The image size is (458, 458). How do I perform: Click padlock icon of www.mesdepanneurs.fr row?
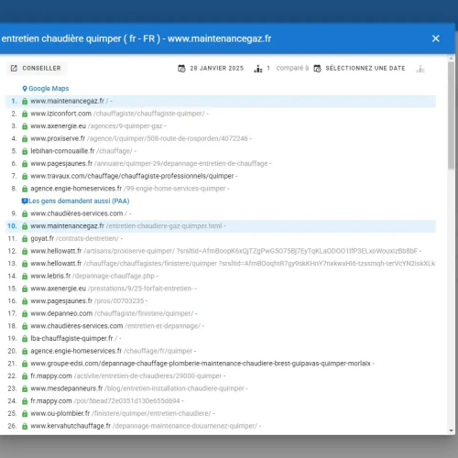(x=25, y=389)
